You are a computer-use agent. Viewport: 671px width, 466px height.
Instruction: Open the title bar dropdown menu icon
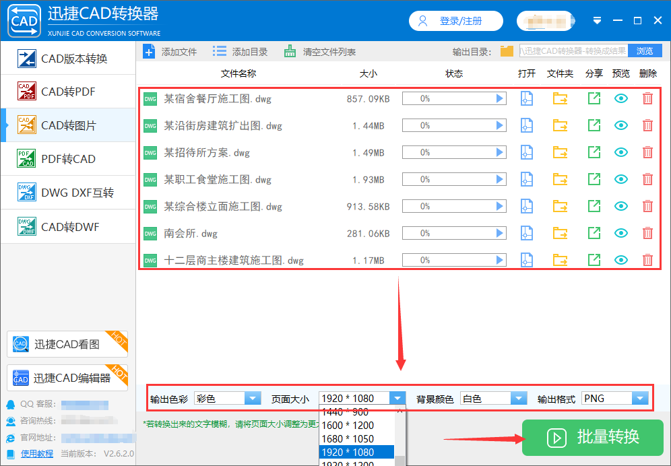(x=597, y=21)
